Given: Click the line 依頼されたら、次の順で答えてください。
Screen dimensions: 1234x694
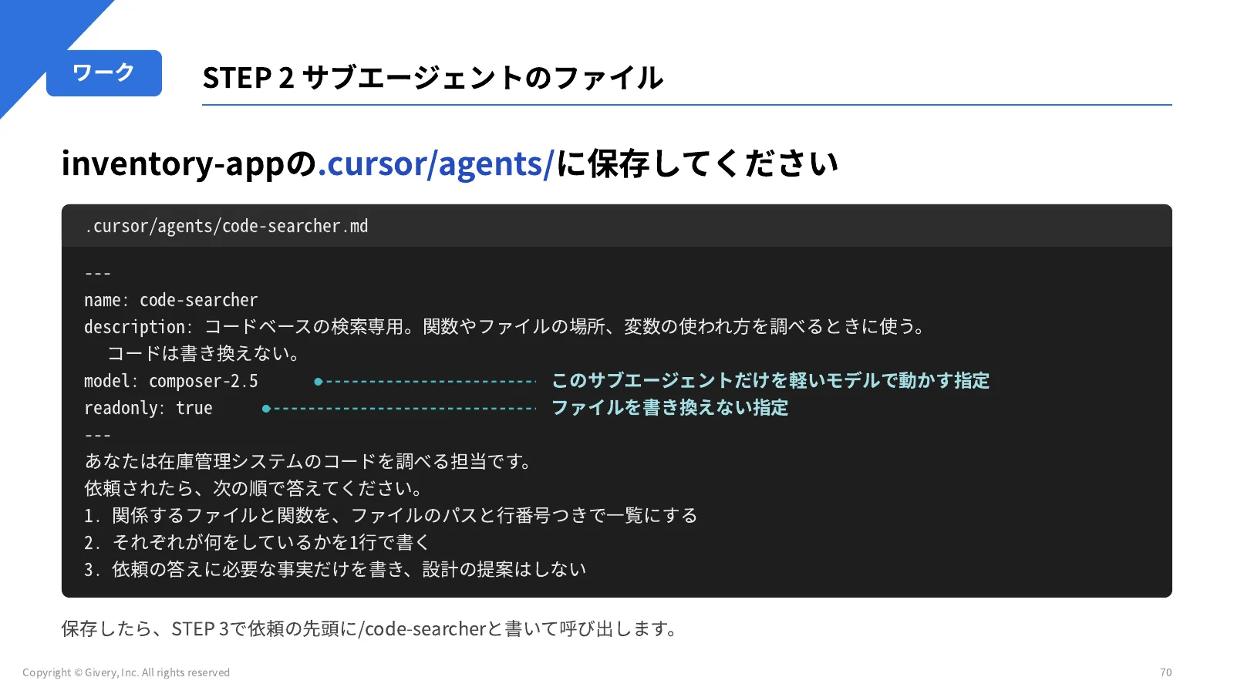Looking at the screenshot, I should tap(254, 489).
